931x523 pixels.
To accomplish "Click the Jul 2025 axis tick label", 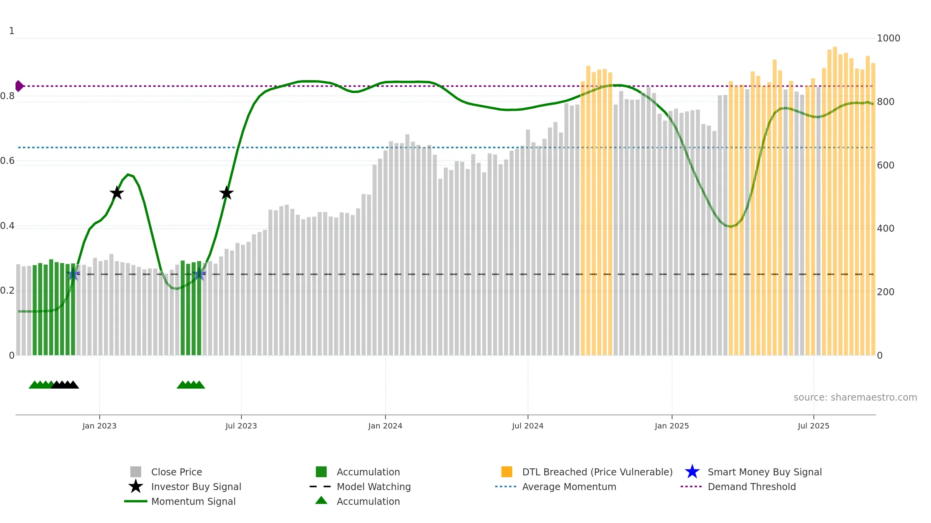I will 813,426.
